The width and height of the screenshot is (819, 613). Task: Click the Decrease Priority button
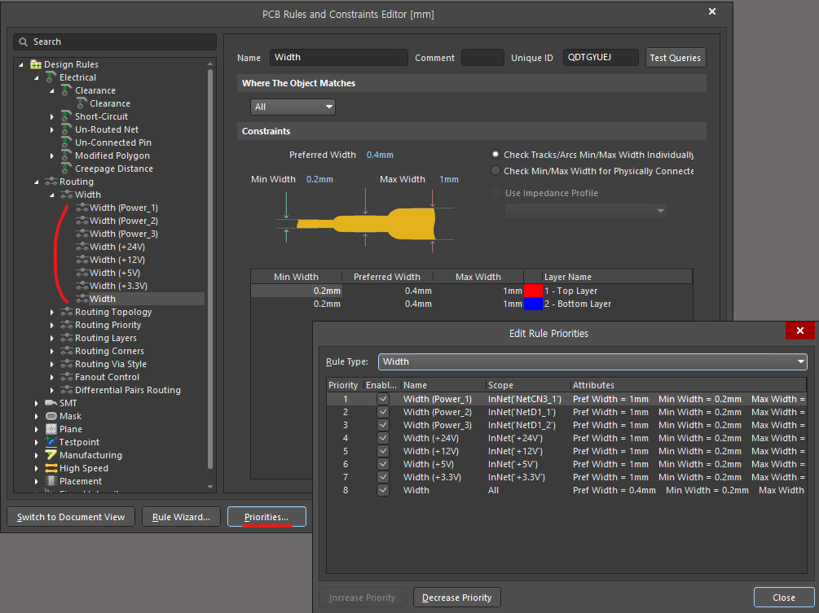click(456, 598)
